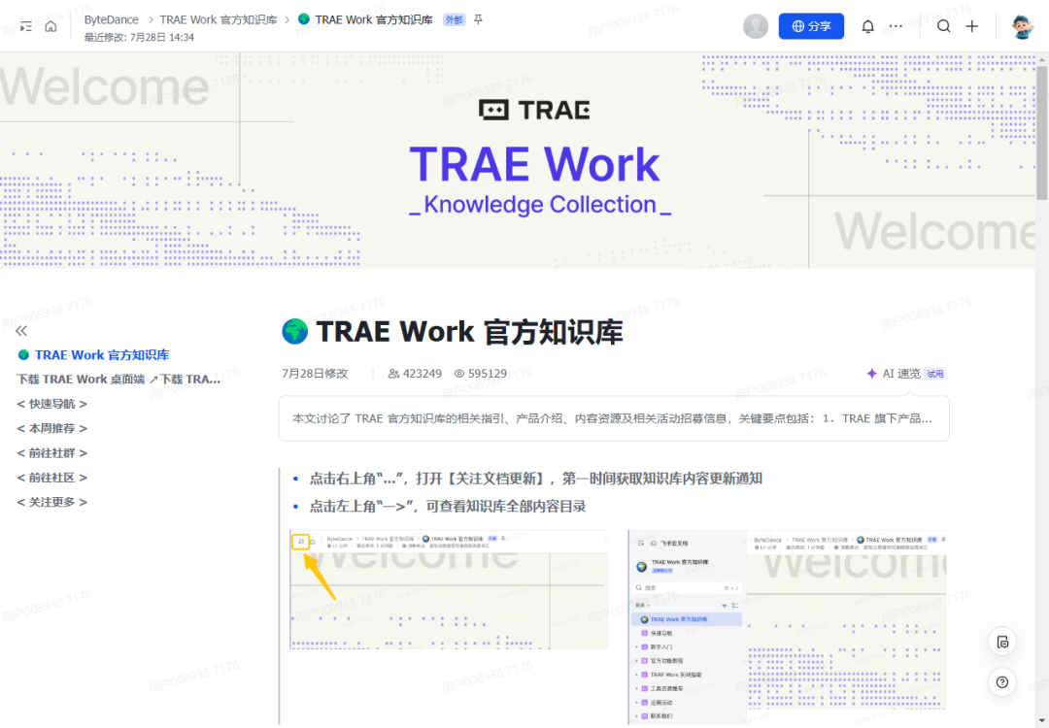Viewport: 1049px width, 728px height.
Task: Go to home via house icon
Action: 51,27
